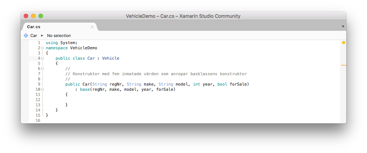This screenshot has width=367, height=153.
Task: Click the 'namespace' keyword
Action: pyautogui.click(x=57, y=48)
